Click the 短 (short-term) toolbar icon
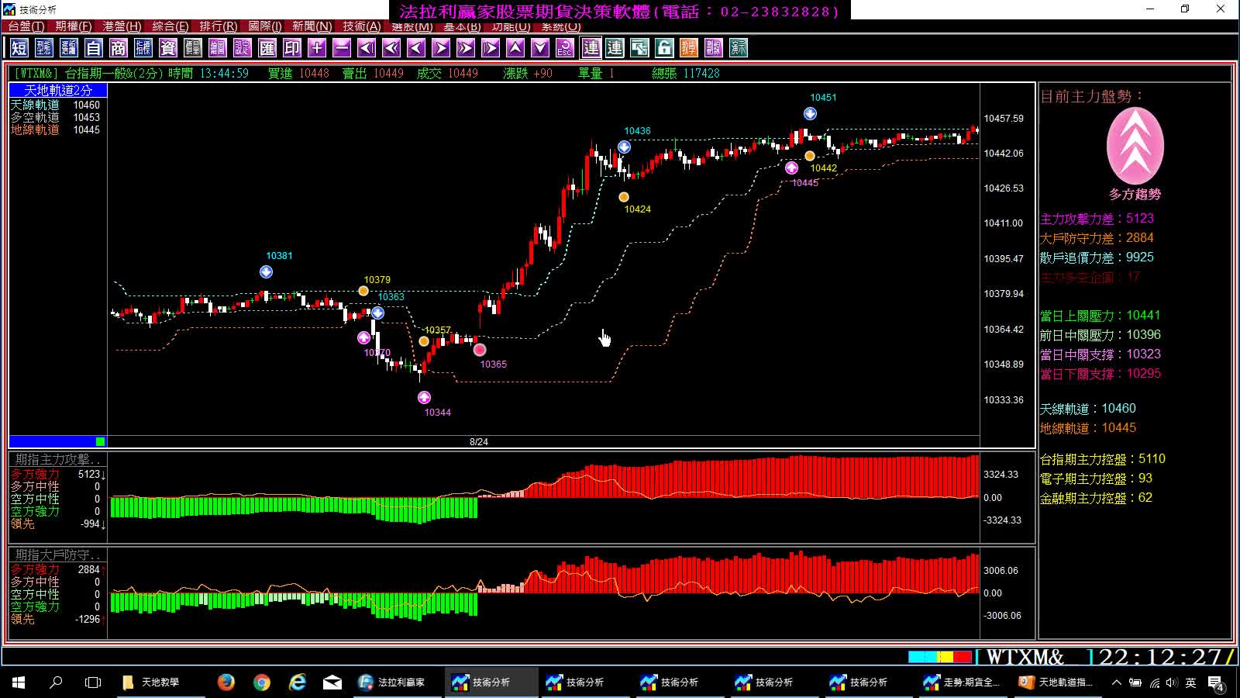 coord(19,48)
